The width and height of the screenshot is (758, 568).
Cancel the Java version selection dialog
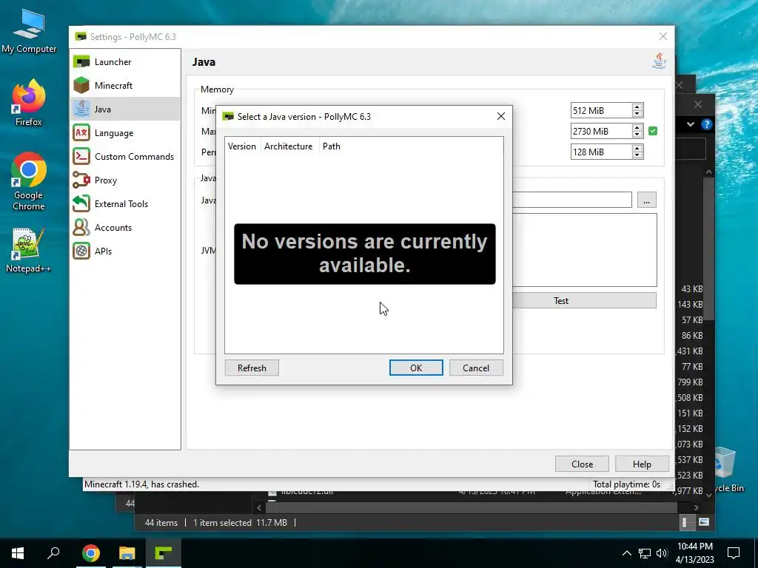[x=476, y=368]
